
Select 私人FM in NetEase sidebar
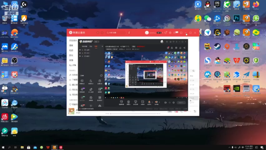(x=72, y=65)
